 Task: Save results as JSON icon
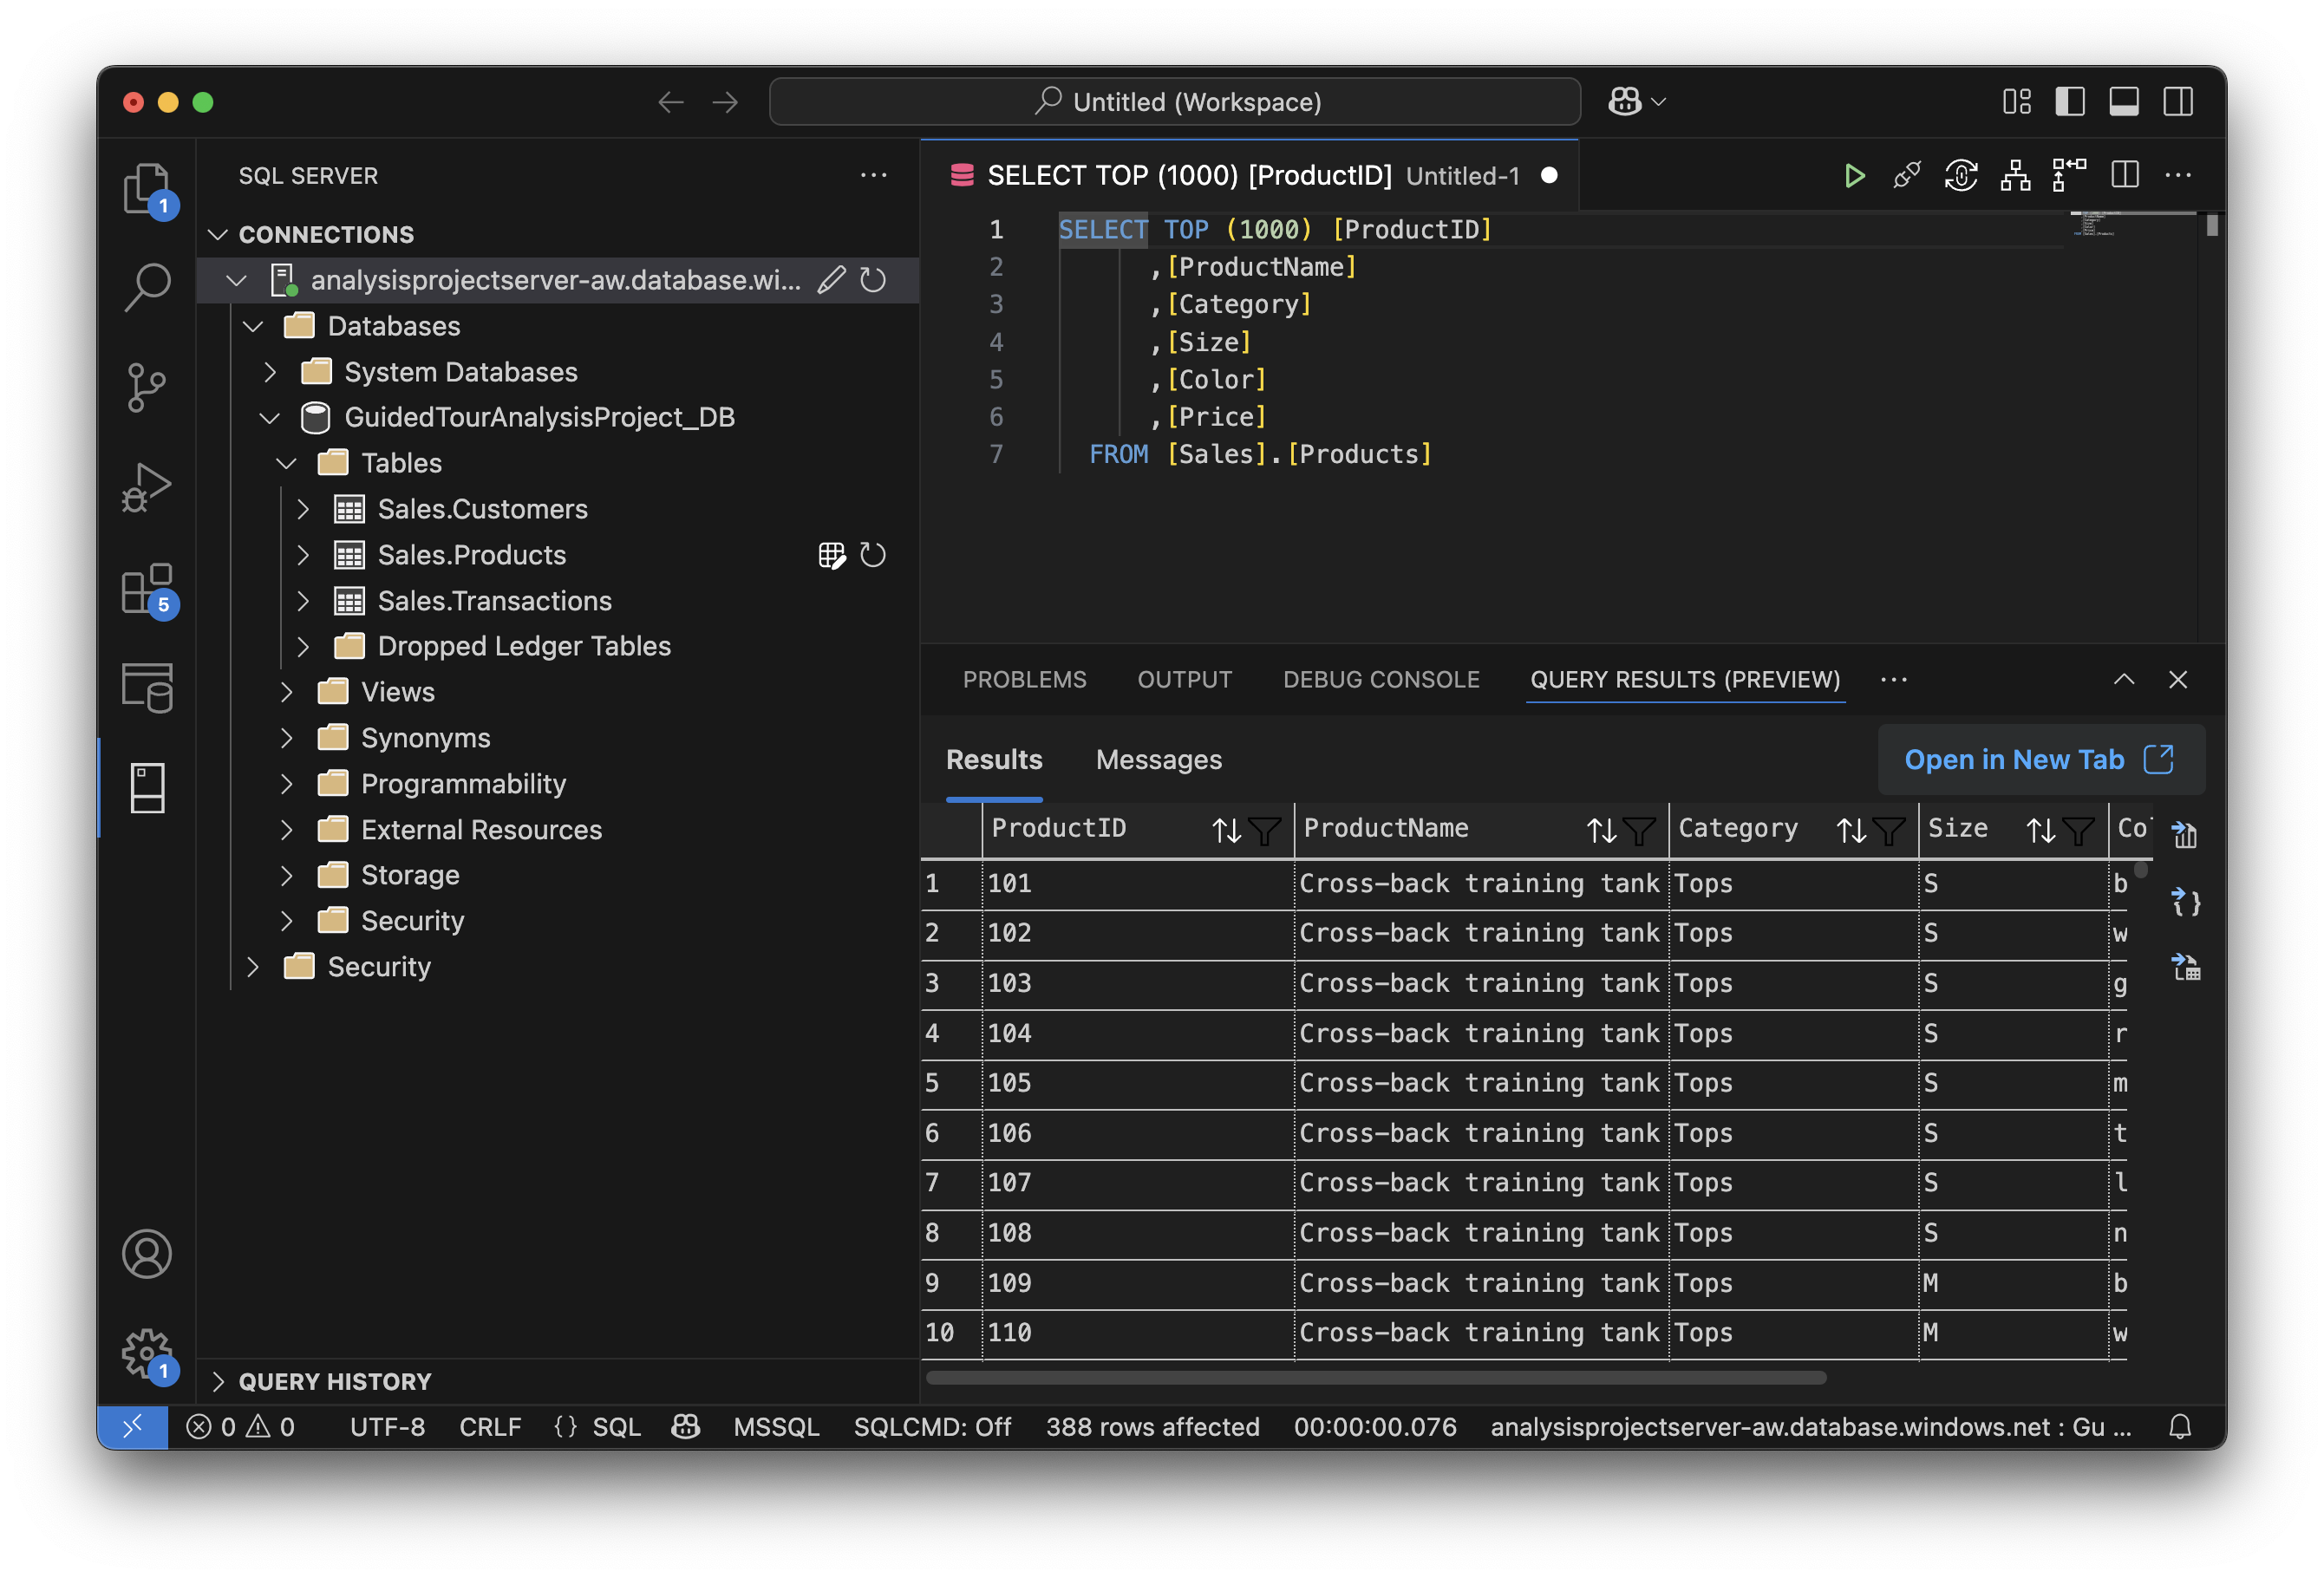coord(2186,902)
